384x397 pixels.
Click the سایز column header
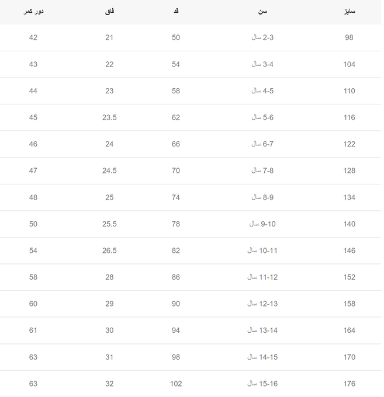tap(350, 12)
